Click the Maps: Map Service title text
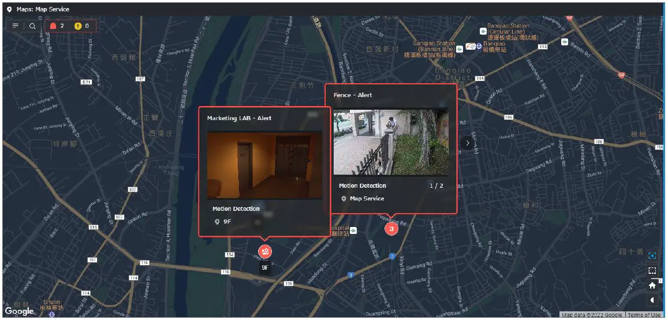 pyautogui.click(x=43, y=9)
